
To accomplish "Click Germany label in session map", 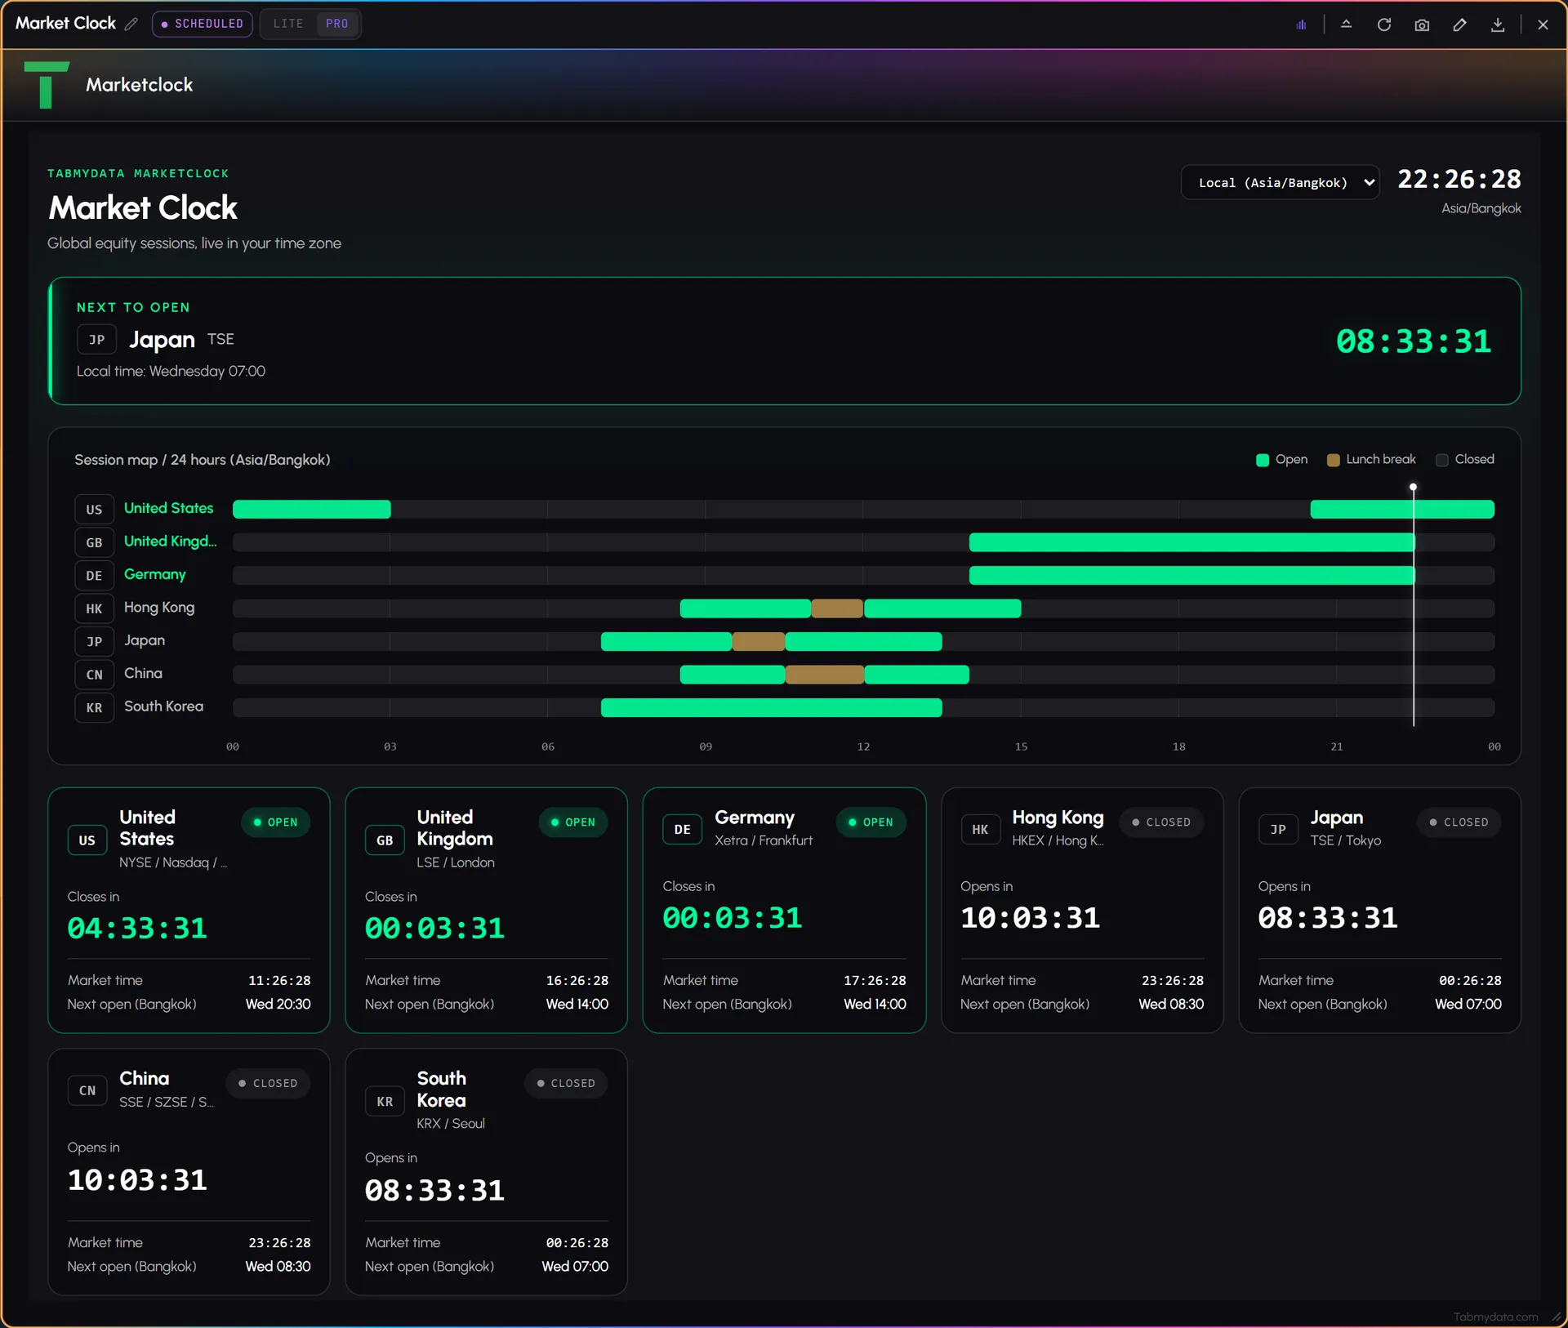I will click(x=155, y=574).
